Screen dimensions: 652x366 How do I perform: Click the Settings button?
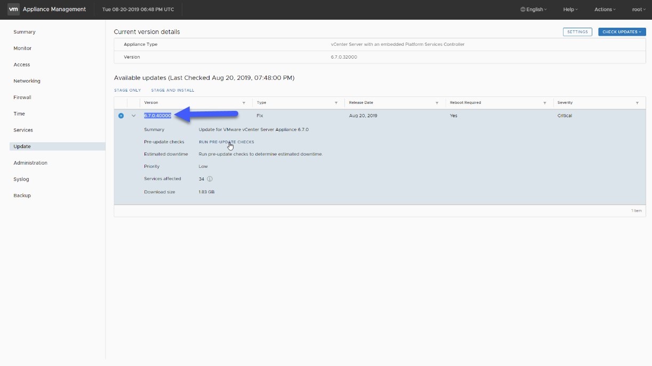pos(577,32)
